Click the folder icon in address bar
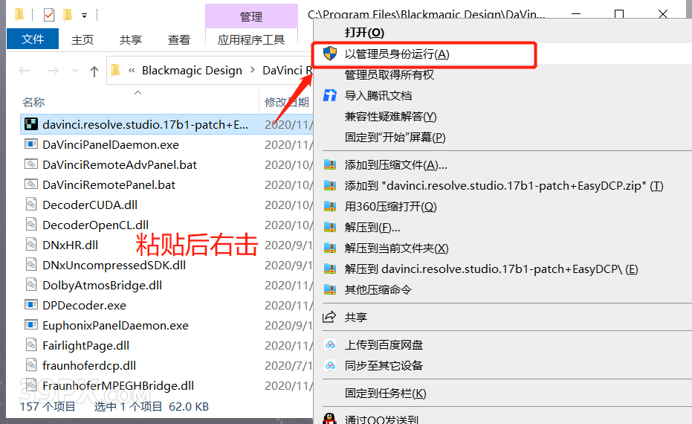Screen dimensions: 692x424 click(x=116, y=70)
